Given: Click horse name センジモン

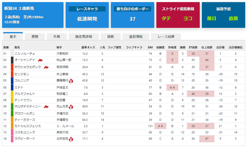Looking at the screenshot, I should click(x=22, y=74).
